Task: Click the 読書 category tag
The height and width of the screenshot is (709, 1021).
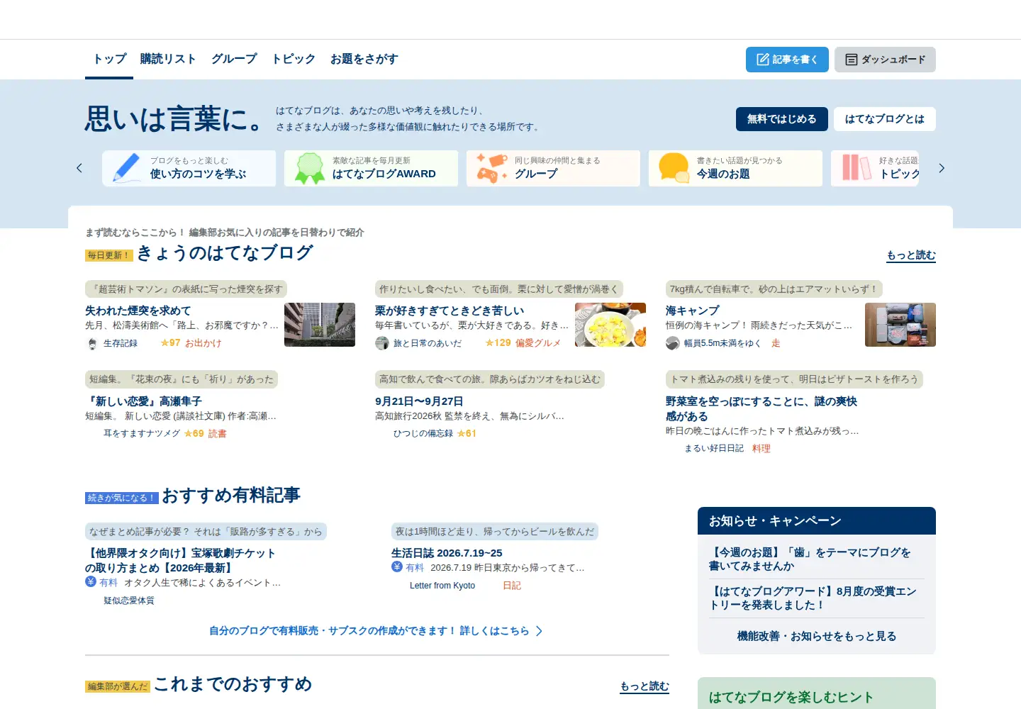Action: 217,434
